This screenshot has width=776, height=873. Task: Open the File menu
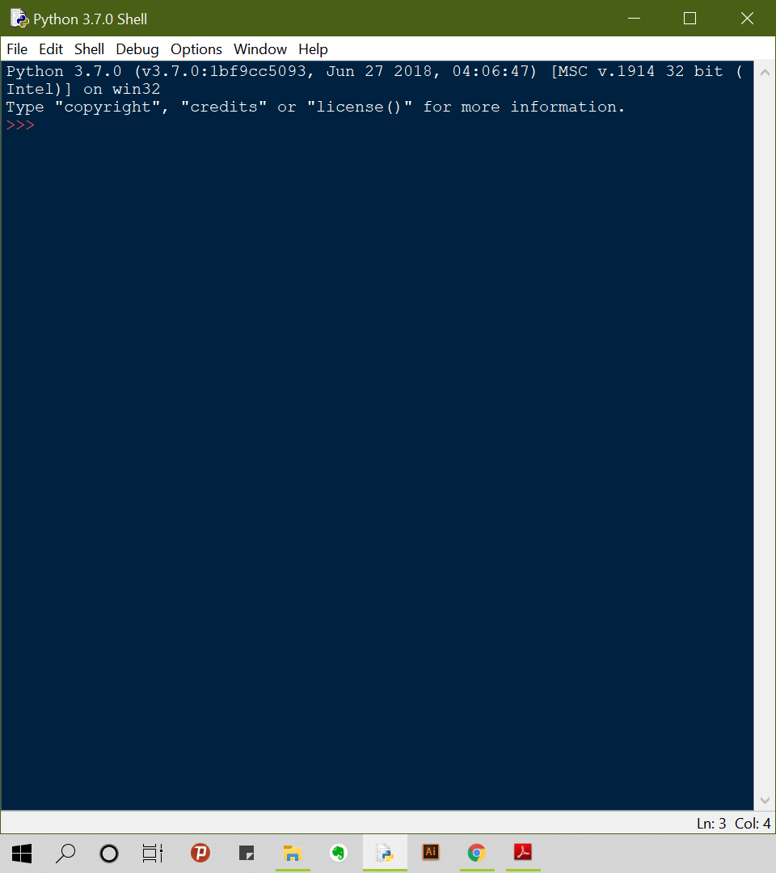(17, 49)
